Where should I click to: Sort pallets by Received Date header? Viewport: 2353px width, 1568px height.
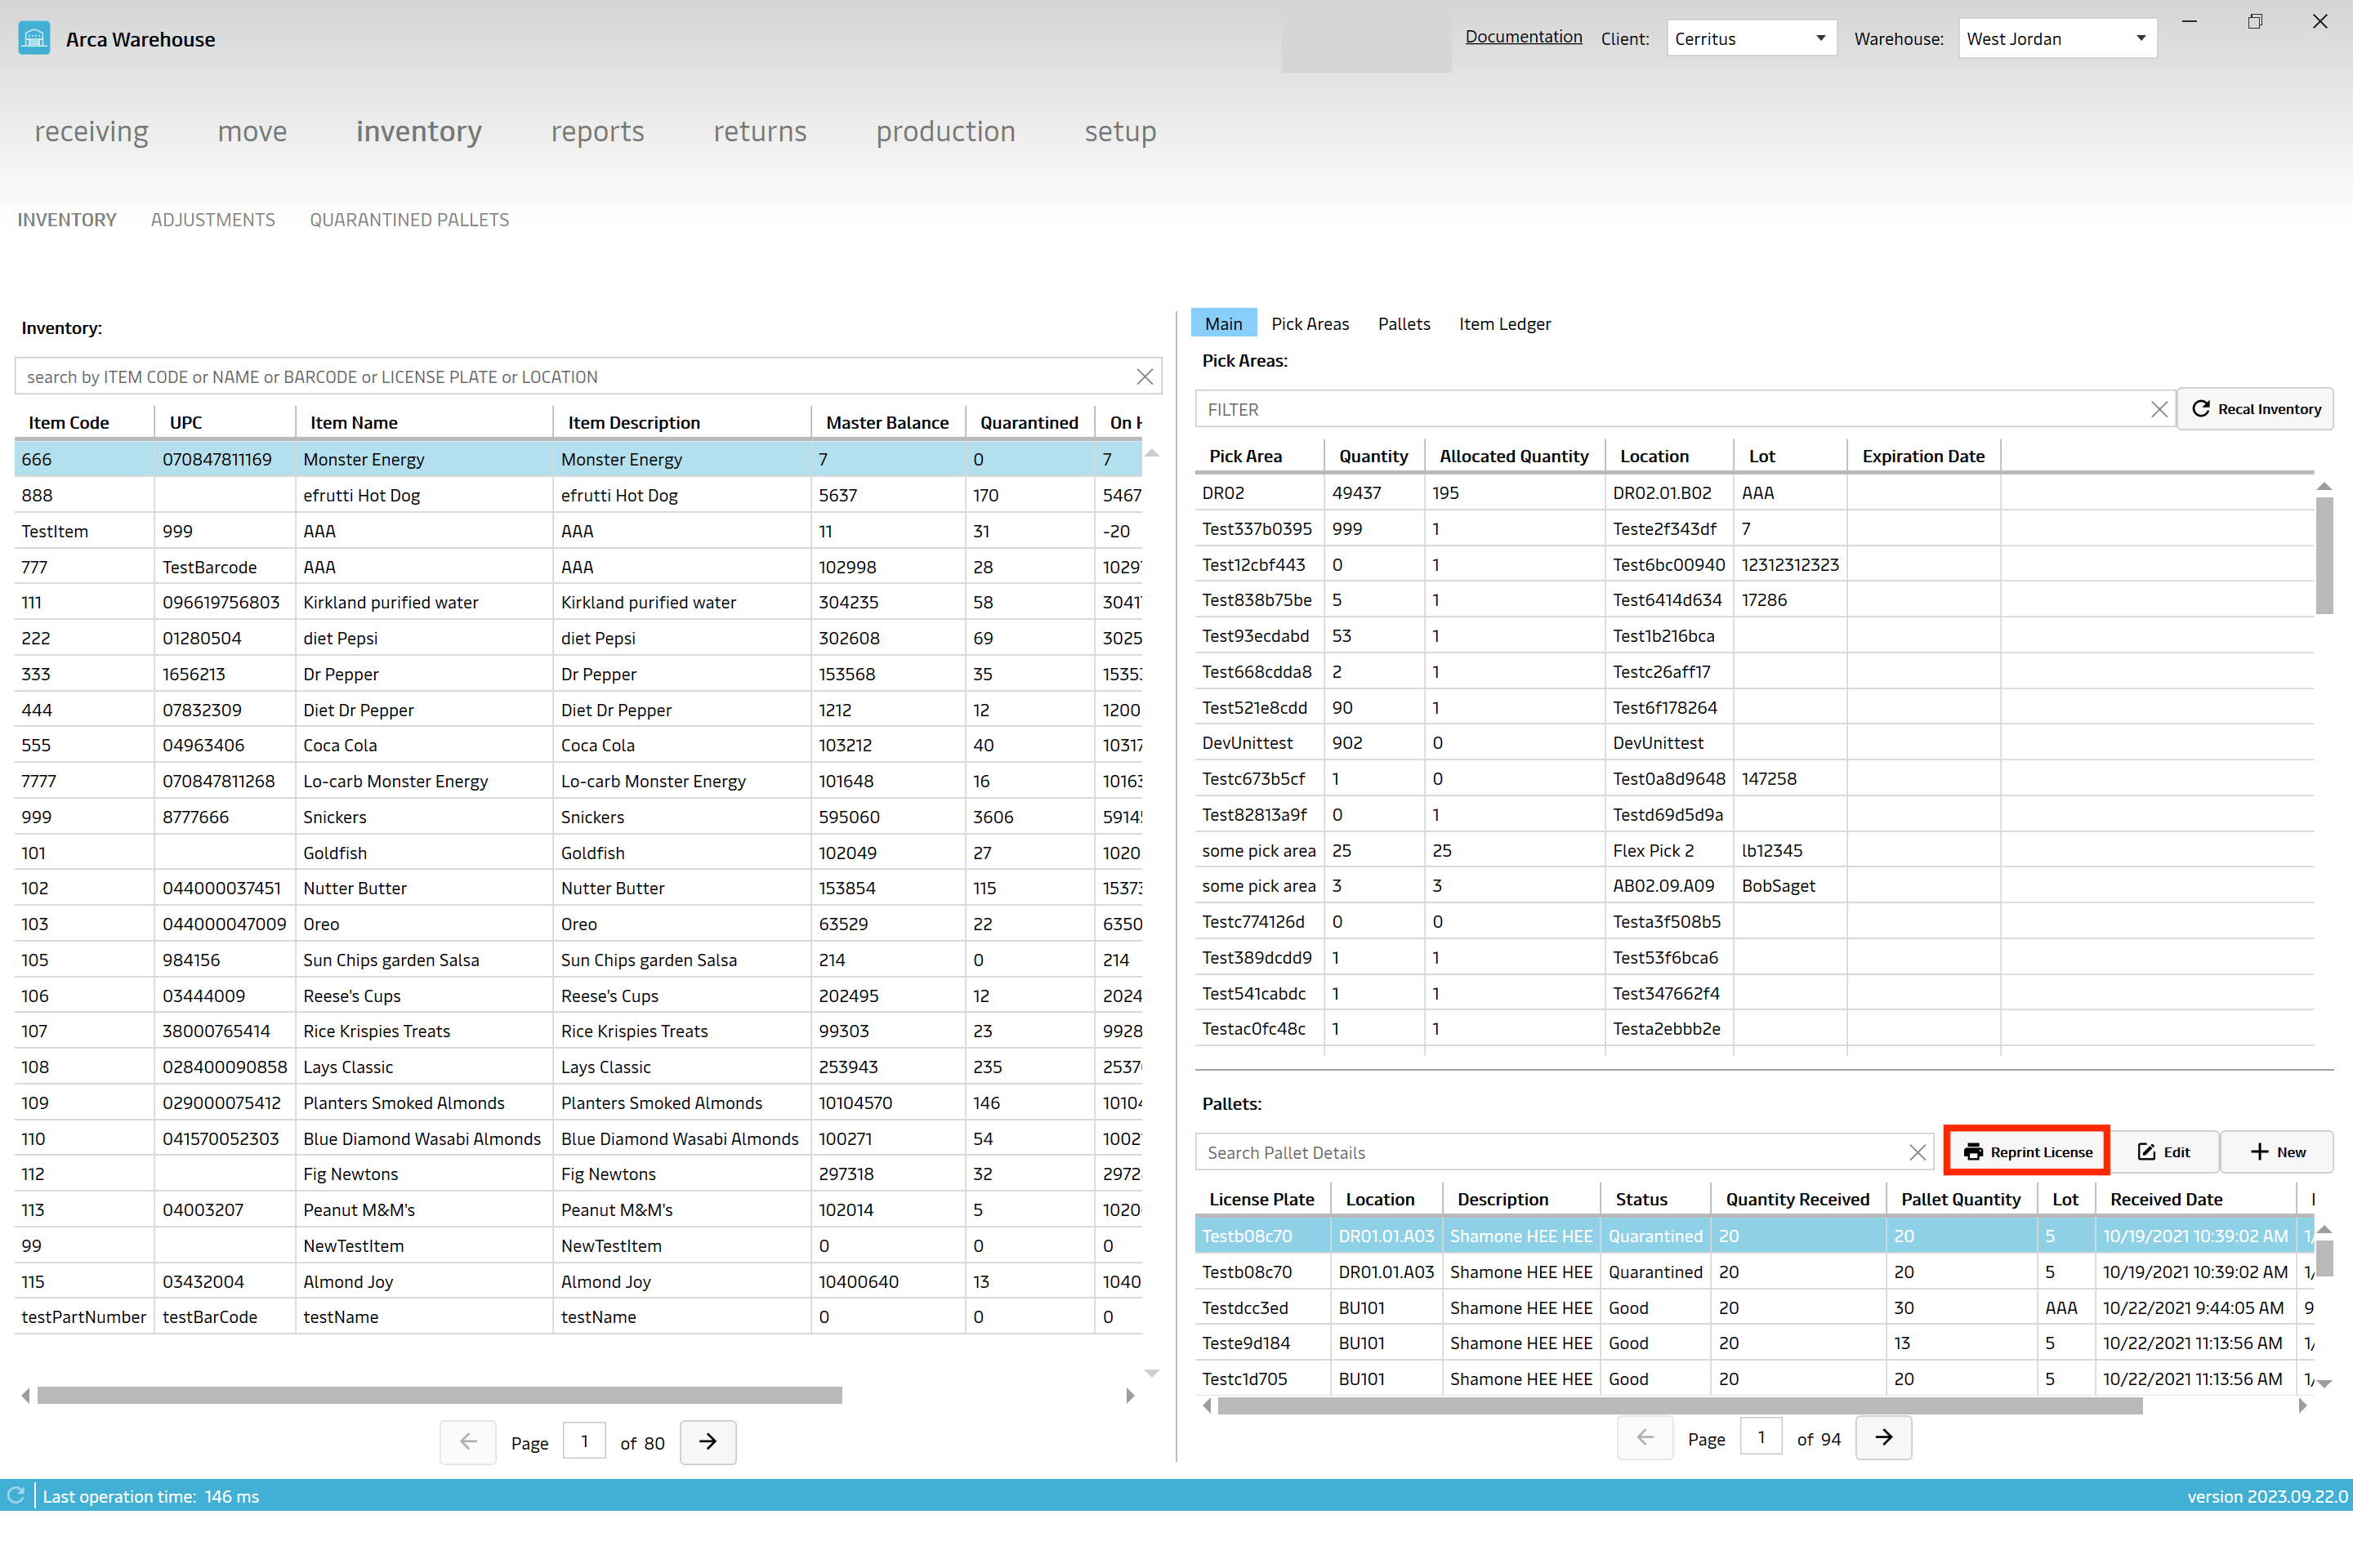(2166, 1200)
